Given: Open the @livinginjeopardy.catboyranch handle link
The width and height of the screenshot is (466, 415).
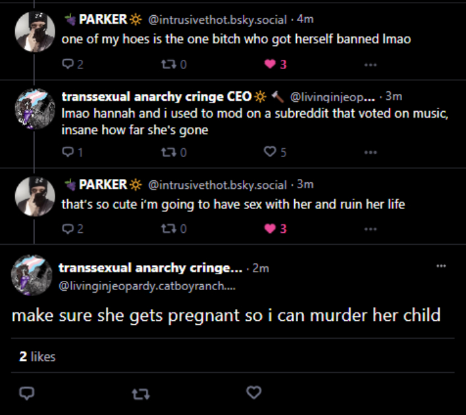Looking at the screenshot, I should [x=147, y=286].
